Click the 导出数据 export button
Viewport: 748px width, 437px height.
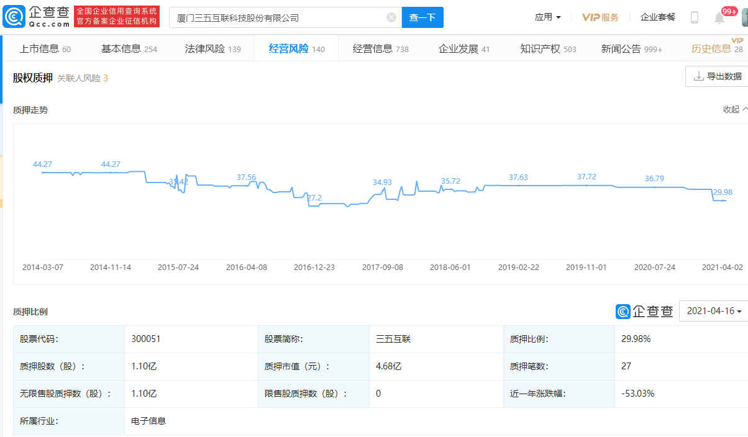pyautogui.click(x=717, y=76)
